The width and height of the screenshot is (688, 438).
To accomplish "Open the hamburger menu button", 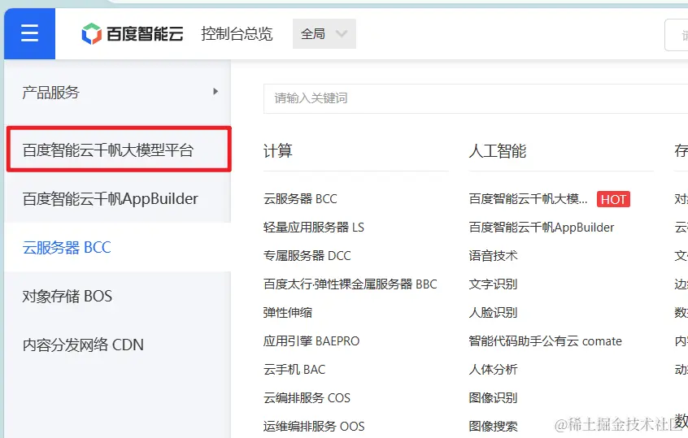I will point(29,33).
